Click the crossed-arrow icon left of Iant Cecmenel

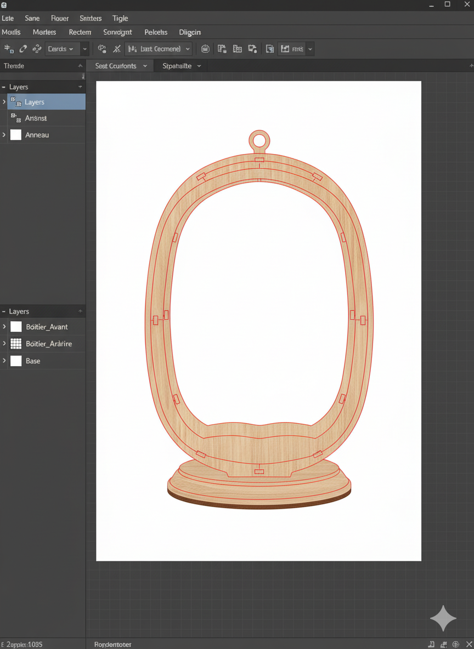click(117, 49)
